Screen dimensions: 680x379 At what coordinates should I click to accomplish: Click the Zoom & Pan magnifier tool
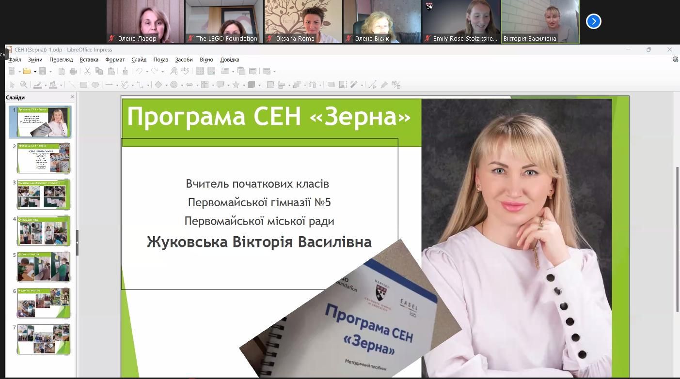coord(24,85)
